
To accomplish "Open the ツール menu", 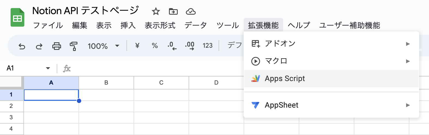I will point(228,25).
